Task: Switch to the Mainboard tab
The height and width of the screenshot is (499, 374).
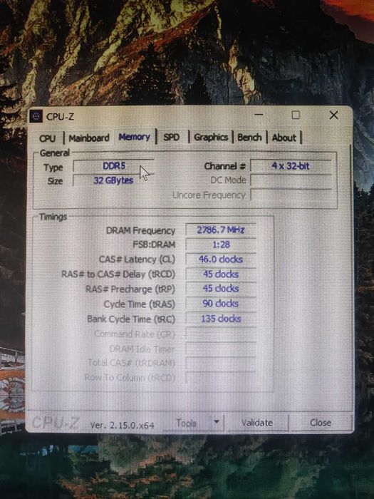Action: click(89, 138)
